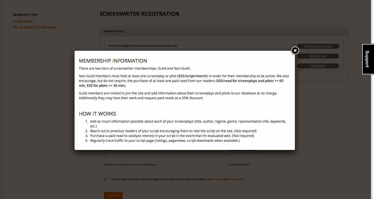Open the Use Policy link
The width and height of the screenshot is (374, 199).
(216, 179)
